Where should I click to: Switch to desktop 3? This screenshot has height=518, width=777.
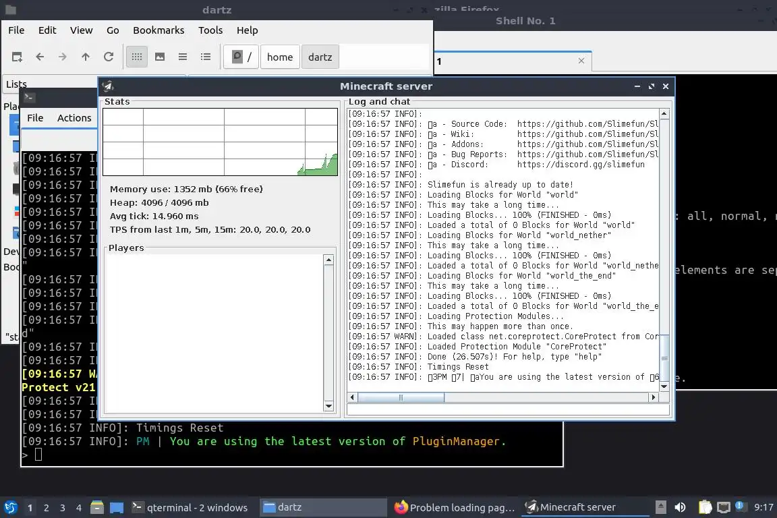point(63,508)
